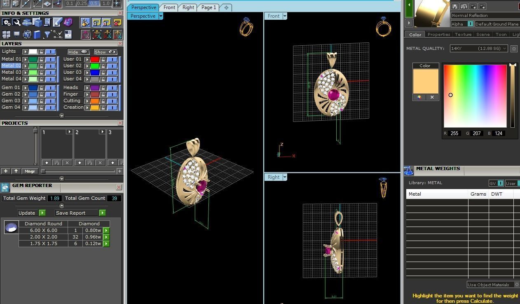Click the yellow arrow with play symbol icon

(96, 23)
